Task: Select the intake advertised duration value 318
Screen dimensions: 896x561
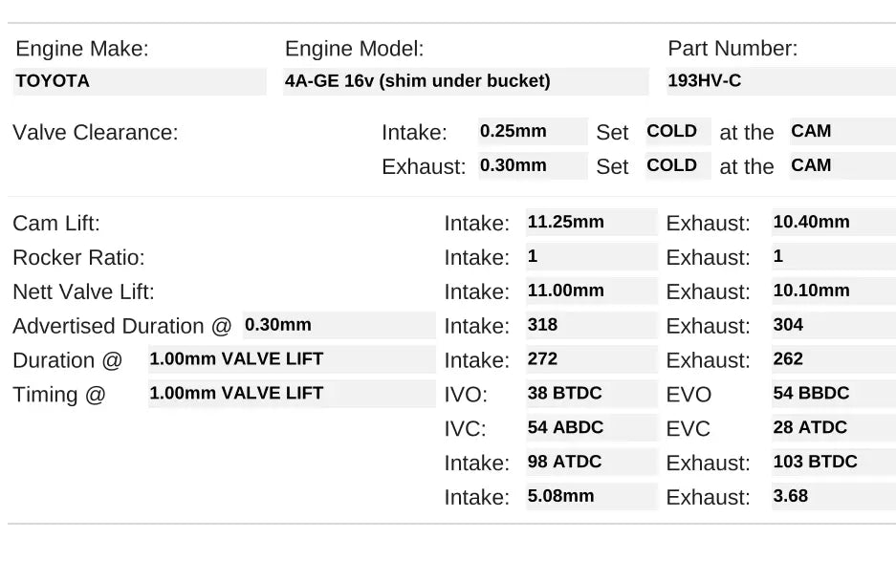Action: (x=591, y=326)
